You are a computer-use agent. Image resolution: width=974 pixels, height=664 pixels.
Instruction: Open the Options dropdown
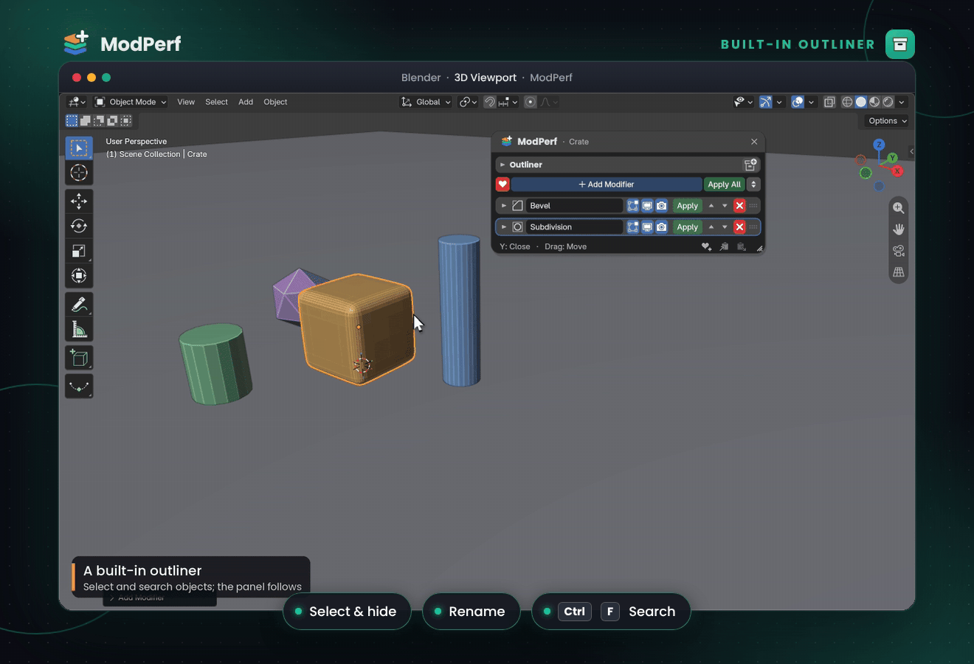(x=887, y=121)
